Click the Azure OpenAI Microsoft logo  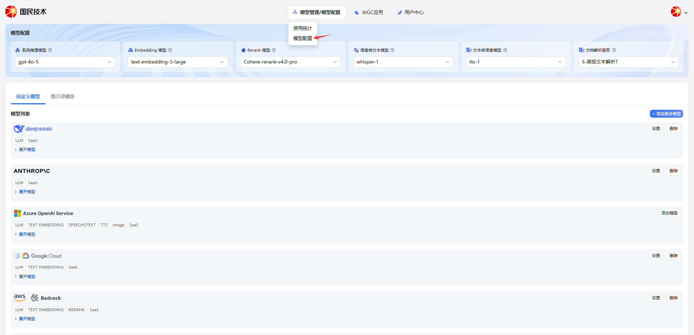(17, 213)
